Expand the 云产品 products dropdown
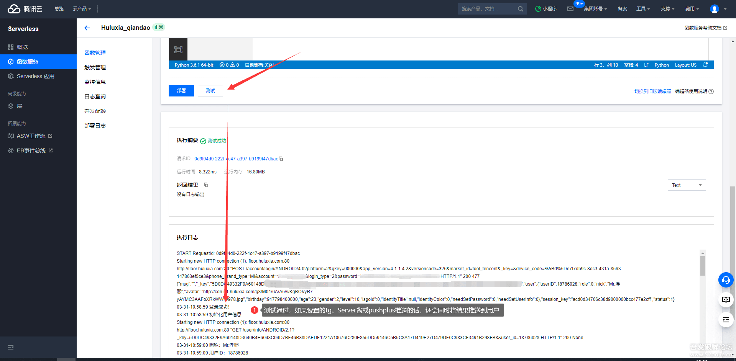This screenshot has height=361, width=736. [82, 9]
